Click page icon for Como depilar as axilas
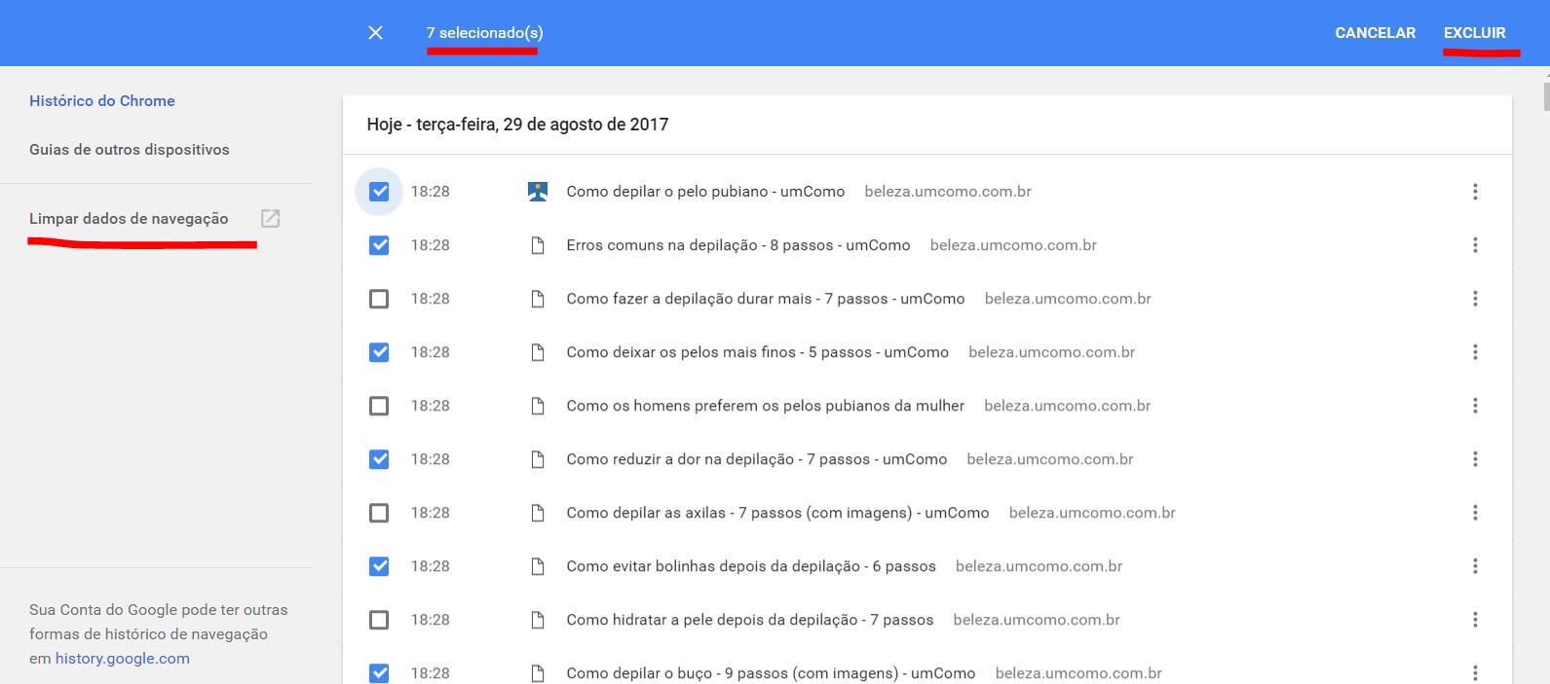1550x684 pixels. pos(537,513)
